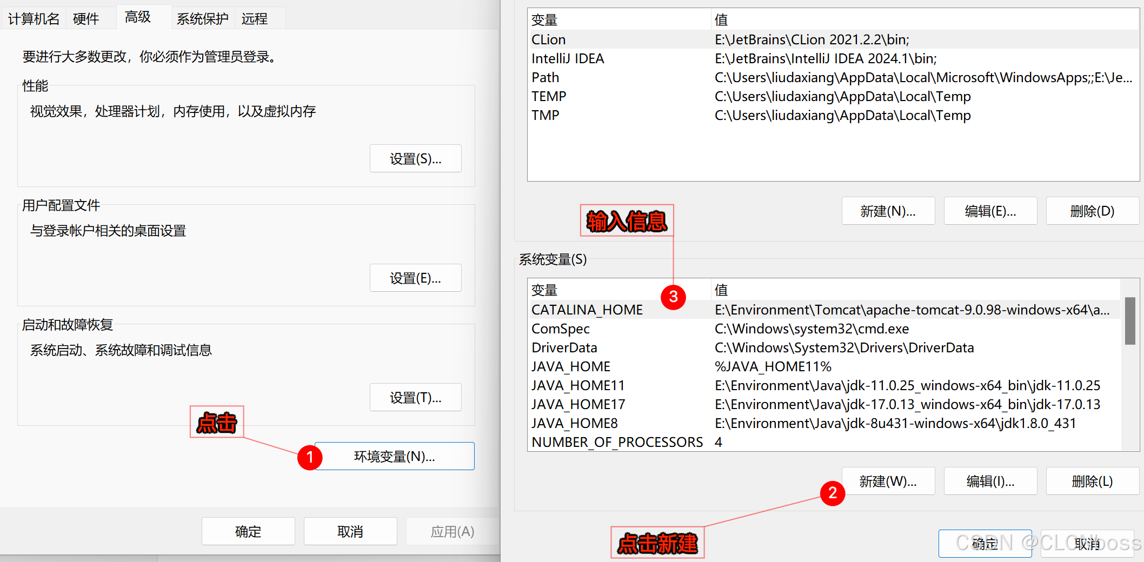The width and height of the screenshot is (1144, 562).
Task: Click 环境变量(N)... button
Action: (394, 456)
